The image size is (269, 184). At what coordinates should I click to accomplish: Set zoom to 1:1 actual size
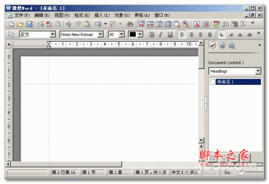[141, 24]
